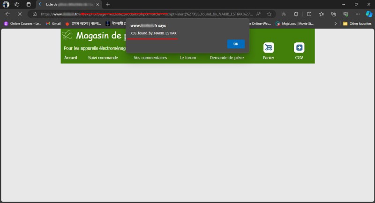Click Demande de pièce link
This screenshot has height=203, width=375.
click(226, 58)
